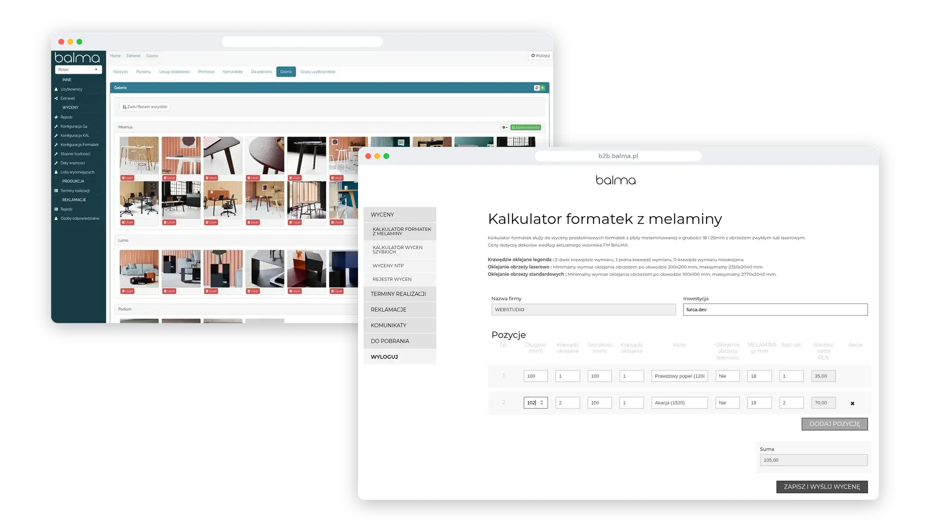The width and height of the screenshot is (930, 523).
Task: Open Rejestr wycen menu item
Action: (400, 279)
